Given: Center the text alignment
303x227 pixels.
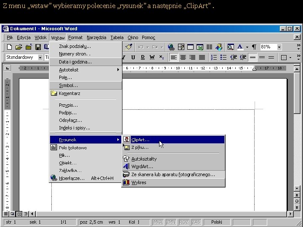Looking at the screenshot, I should click(x=183, y=57).
